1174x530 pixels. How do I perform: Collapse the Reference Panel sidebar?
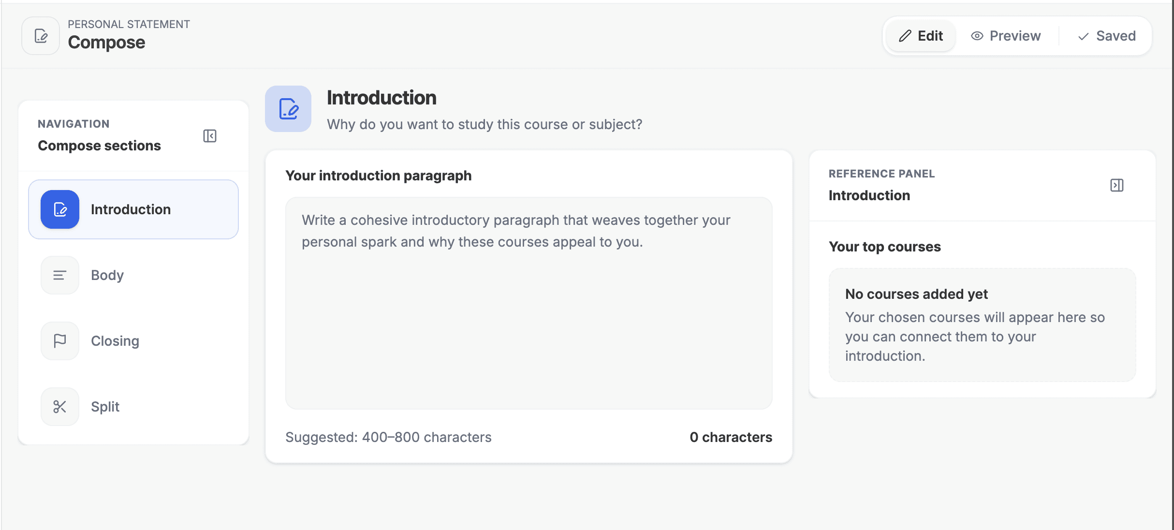1116,185
